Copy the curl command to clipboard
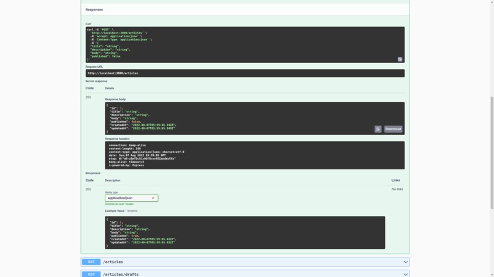 tap(400, 59)
